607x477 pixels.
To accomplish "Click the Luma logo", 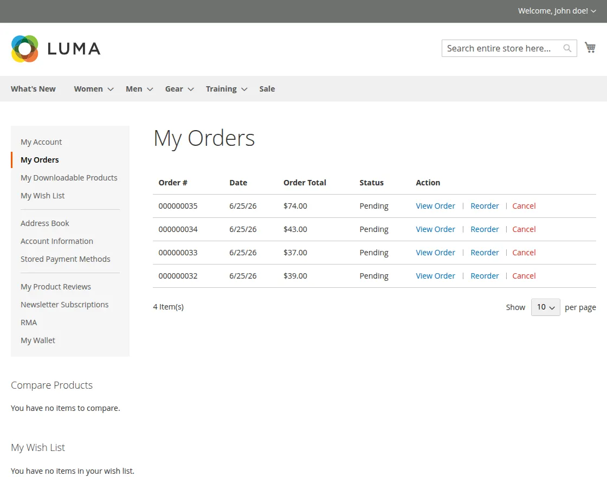I will tap(56, 49).
